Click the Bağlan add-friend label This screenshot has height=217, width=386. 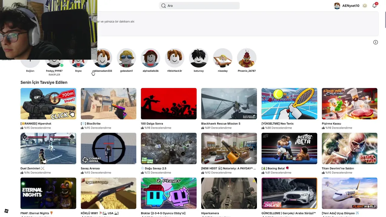[x=30, y=71]
